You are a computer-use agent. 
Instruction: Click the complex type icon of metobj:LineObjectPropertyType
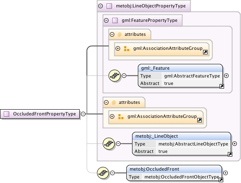click(x=109, y=6)
